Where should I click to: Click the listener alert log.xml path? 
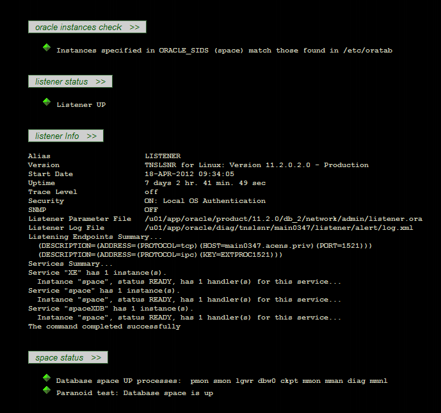278,228
